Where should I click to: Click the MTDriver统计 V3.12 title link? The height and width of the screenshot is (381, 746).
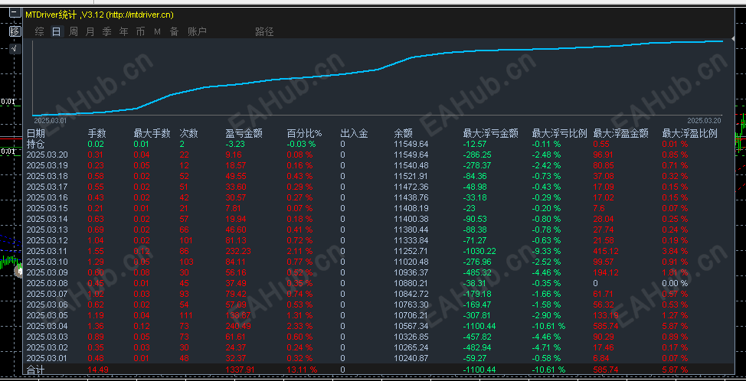[100, 15]
